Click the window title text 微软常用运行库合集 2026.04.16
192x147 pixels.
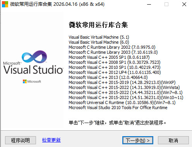[57, 4]
